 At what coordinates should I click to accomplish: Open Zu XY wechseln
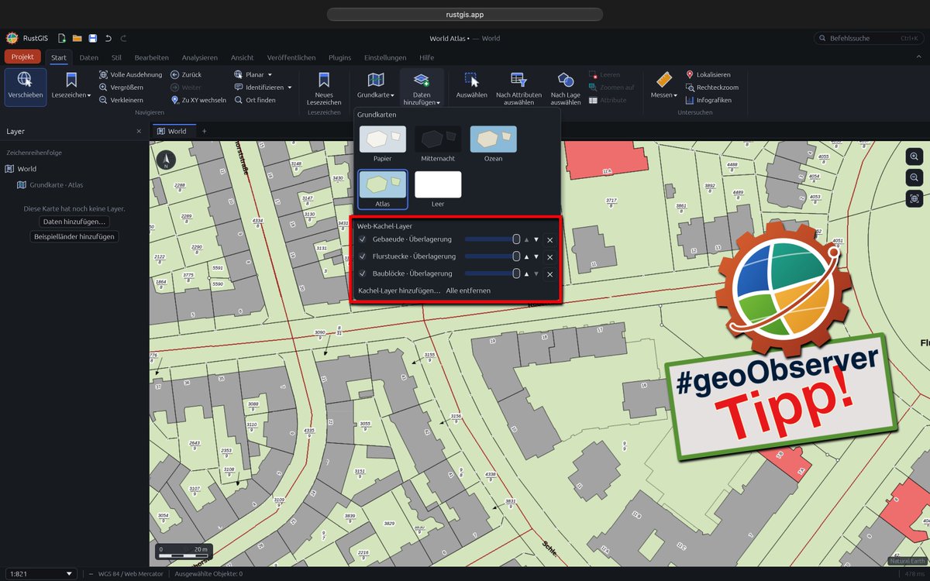198,100
